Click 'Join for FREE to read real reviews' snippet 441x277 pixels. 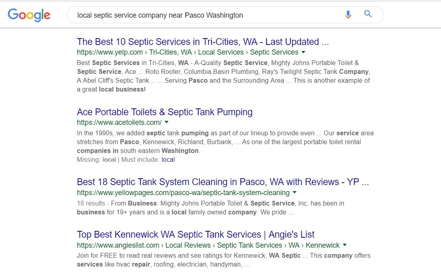pos(224,260)
